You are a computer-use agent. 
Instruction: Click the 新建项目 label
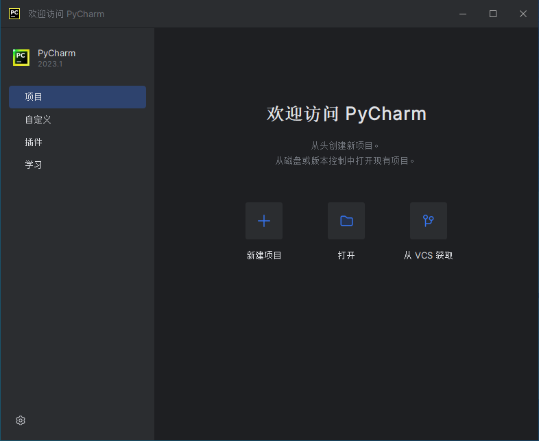pos(264,255)
